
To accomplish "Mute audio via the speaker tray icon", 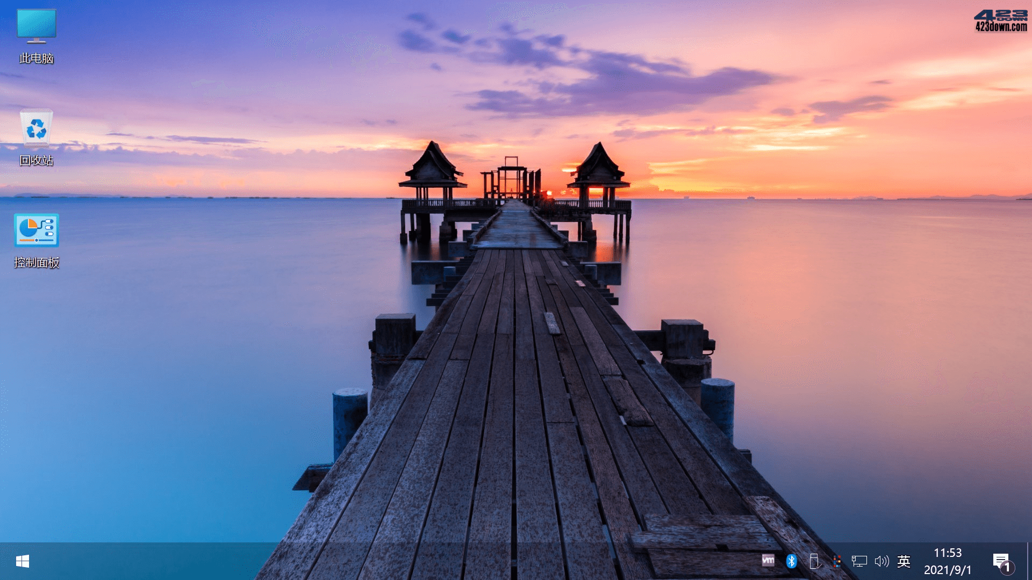I will click(882, 561).
